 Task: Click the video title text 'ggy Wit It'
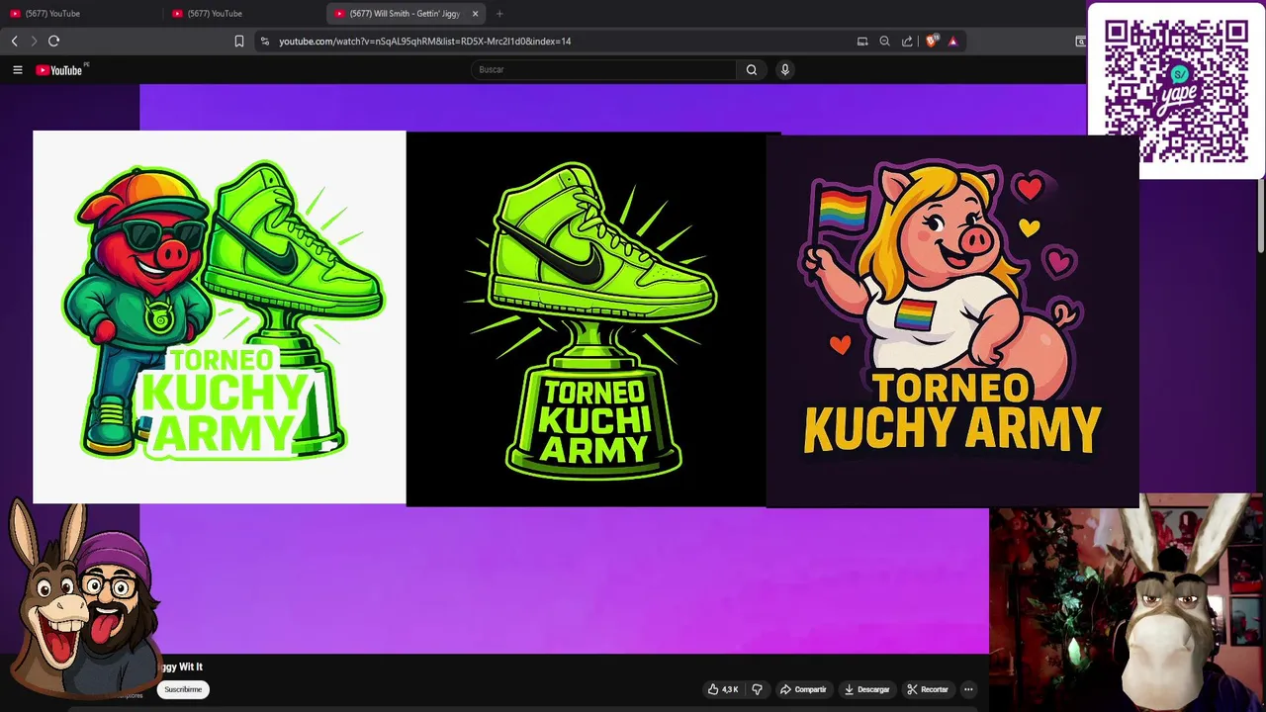pos(182,667)
